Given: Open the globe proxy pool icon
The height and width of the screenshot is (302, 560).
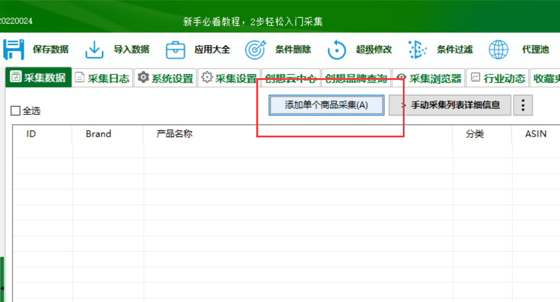Looking at the screenshot, I should [498, 50].
